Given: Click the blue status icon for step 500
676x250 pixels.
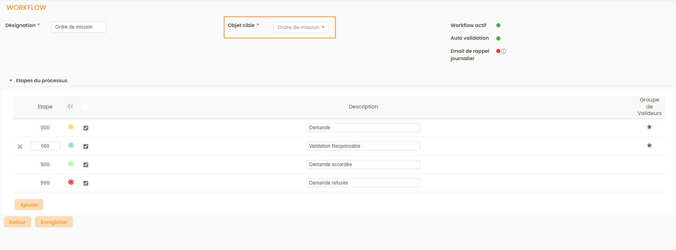Looking at the screenshot, I should pyautogui.click(x=71, y=145).
